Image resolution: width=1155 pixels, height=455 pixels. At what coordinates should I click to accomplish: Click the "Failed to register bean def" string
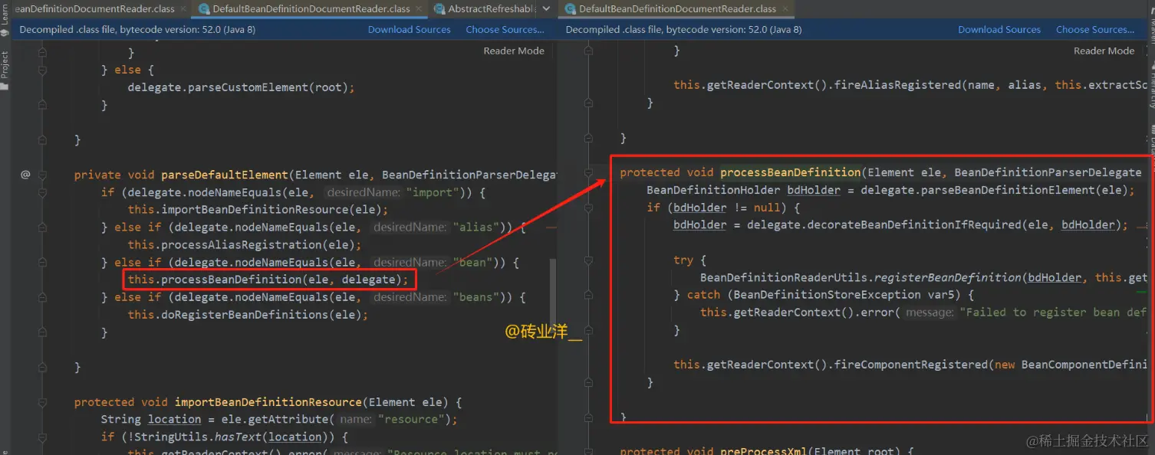tap(1053, 313)
